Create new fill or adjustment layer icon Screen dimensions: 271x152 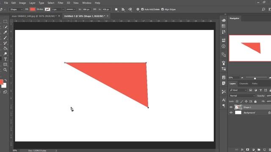(253, 149)
